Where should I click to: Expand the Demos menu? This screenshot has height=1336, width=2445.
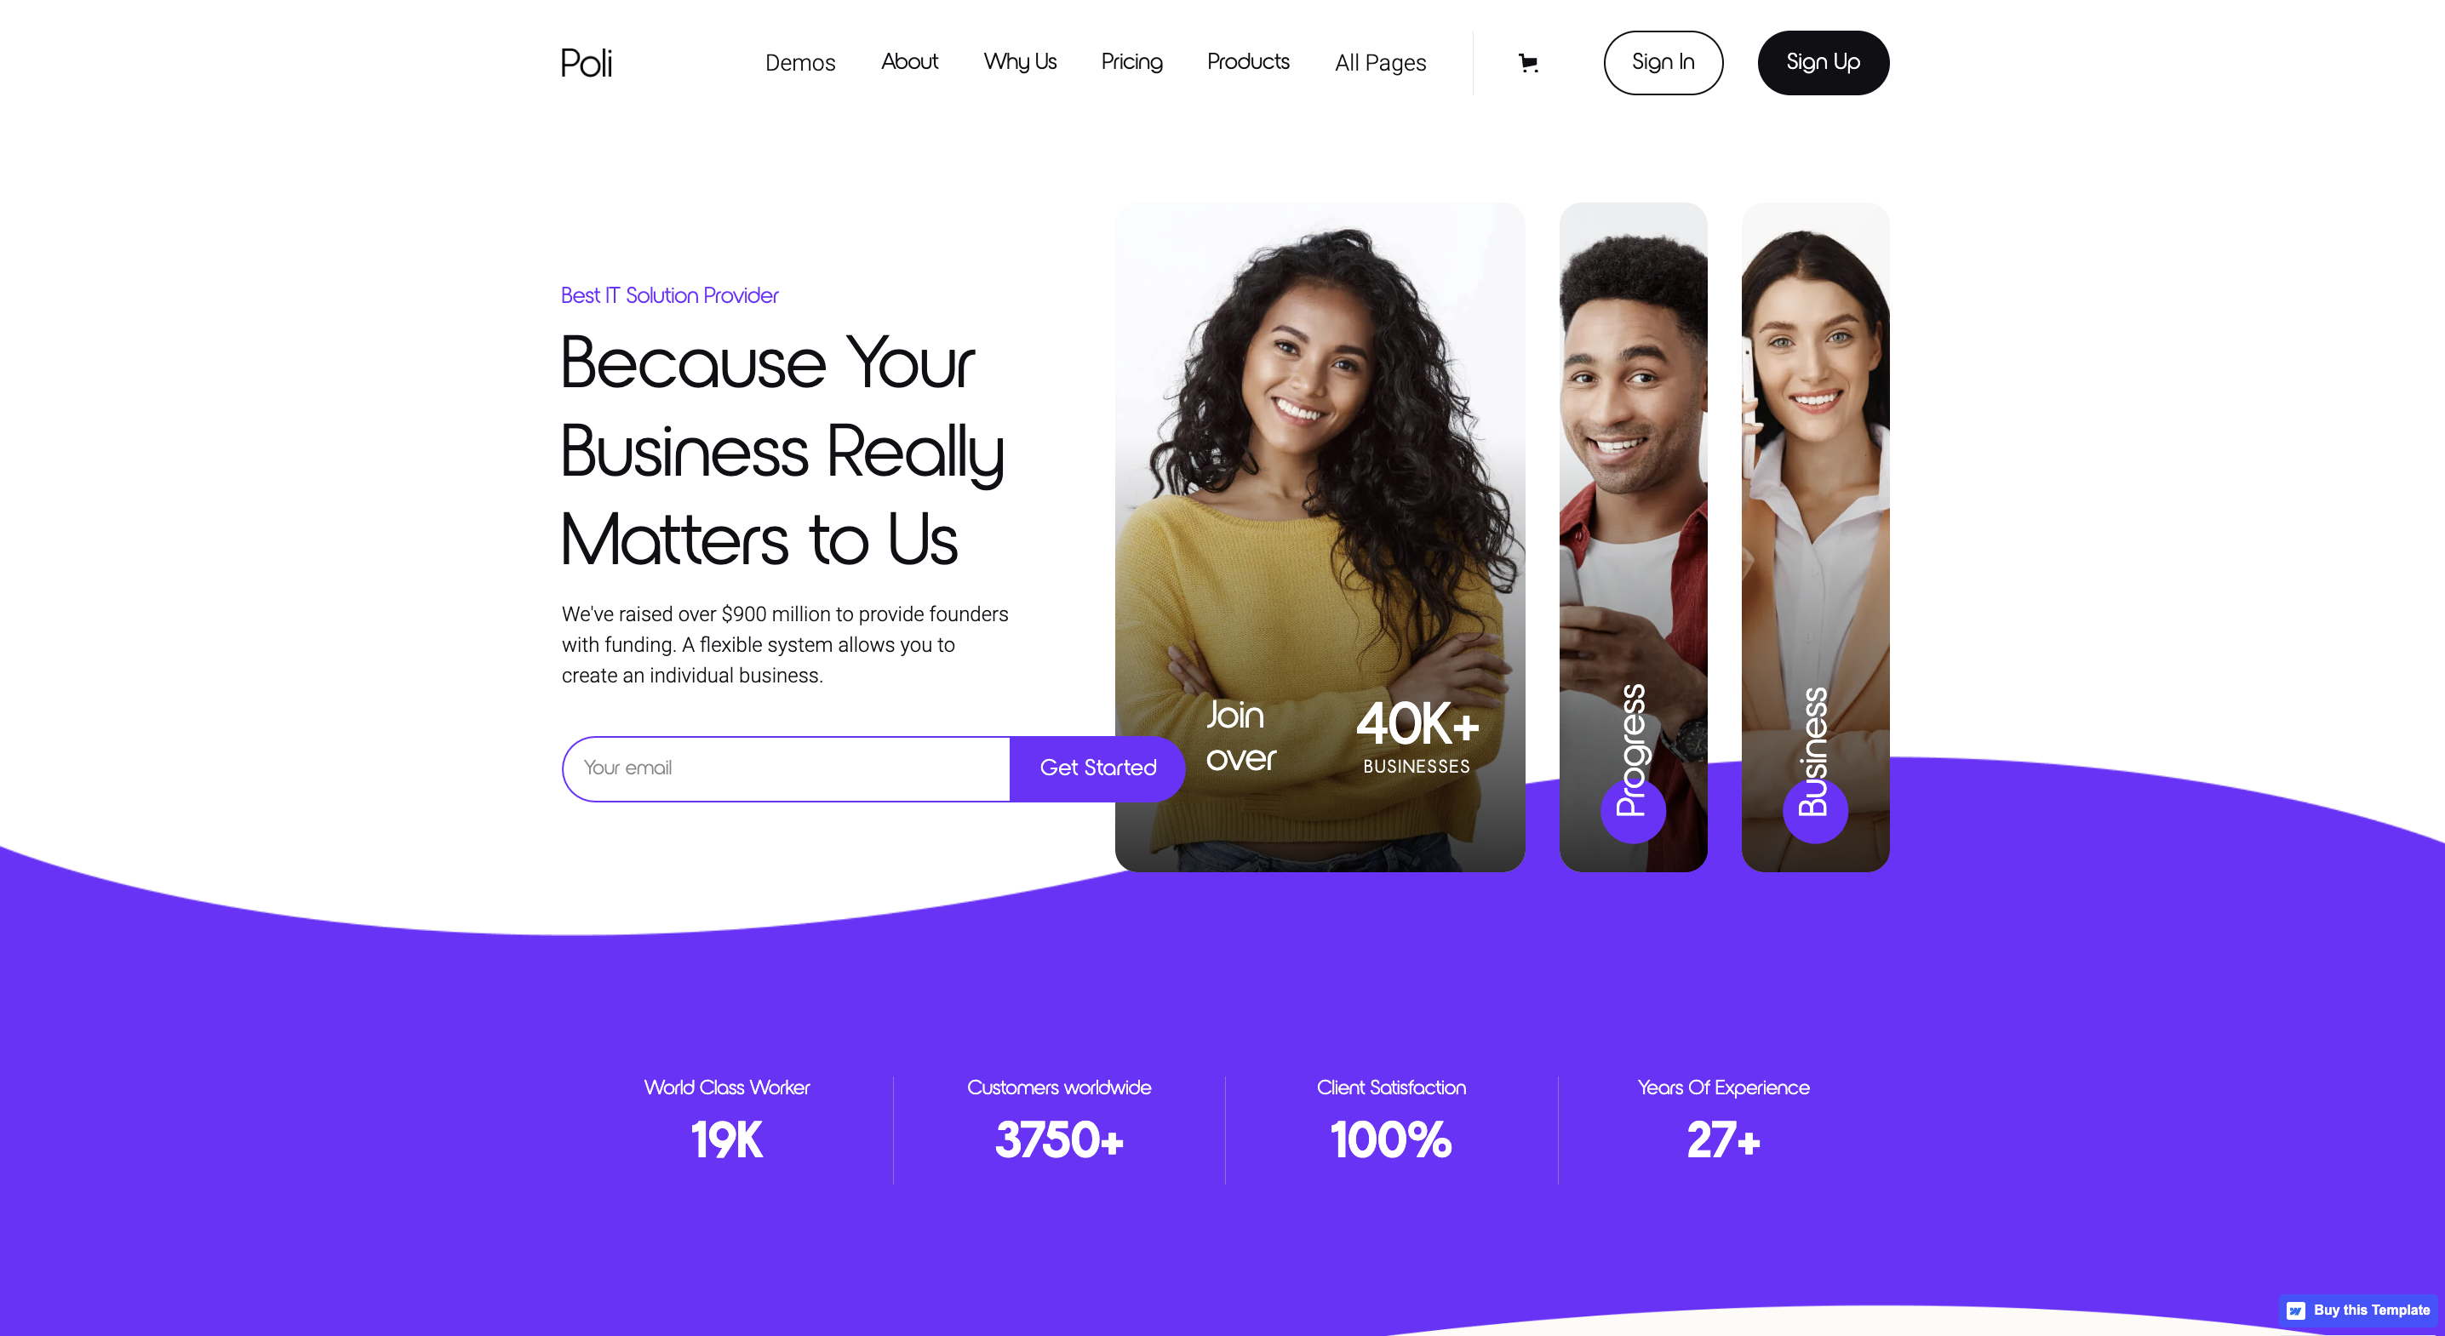pyautogui.click(x=800, y=63)
